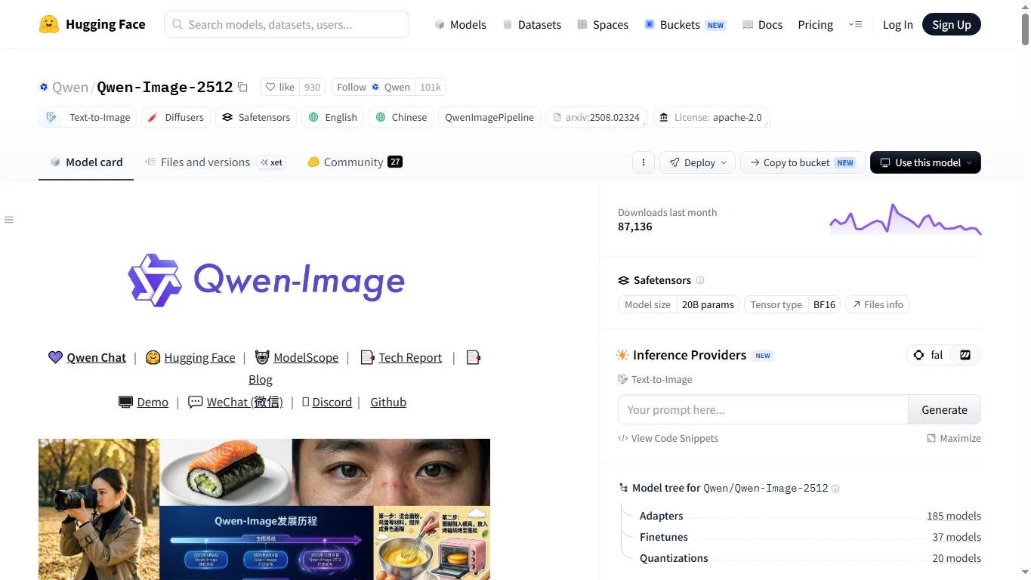1031x580 pixels.
Task: Switch to the Community tab
Action: click(x=354, y=162)
